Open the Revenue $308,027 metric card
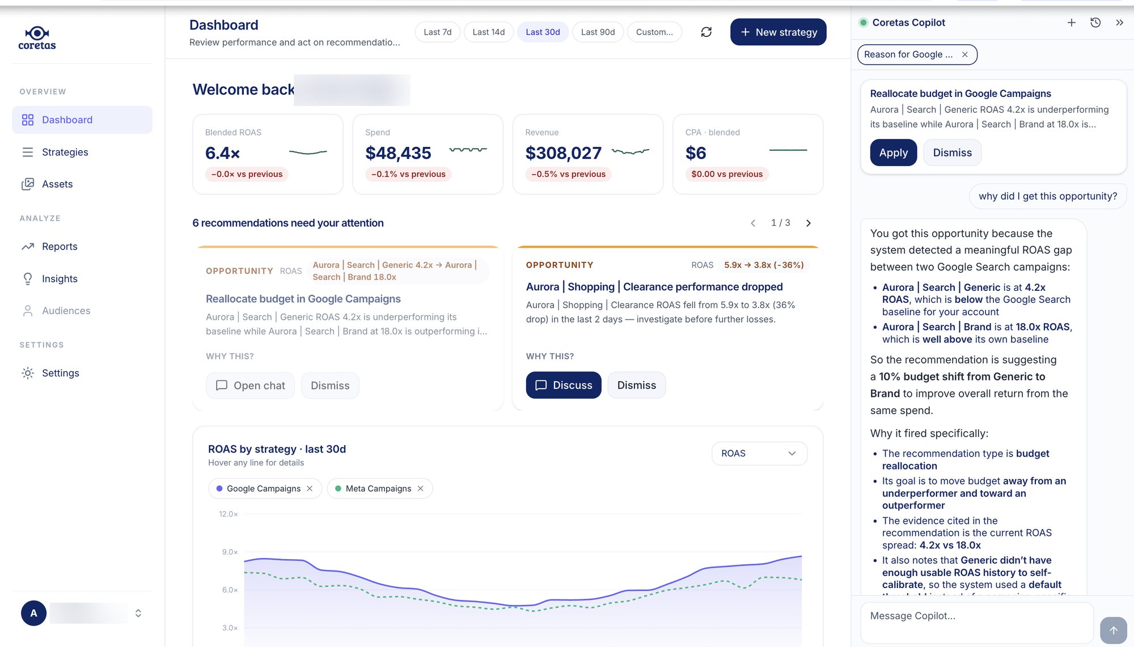The image size is (1134, 647). (x=587, y=154)
